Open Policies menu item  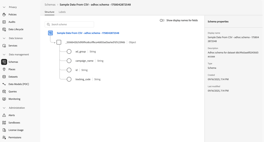[x=12, y=15]
